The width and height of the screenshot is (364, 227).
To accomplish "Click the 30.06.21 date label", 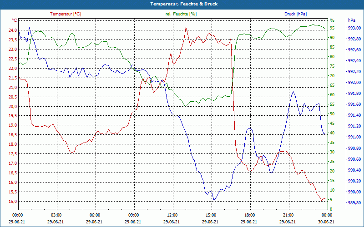I will pyautogui.click(x=326, y=222).
